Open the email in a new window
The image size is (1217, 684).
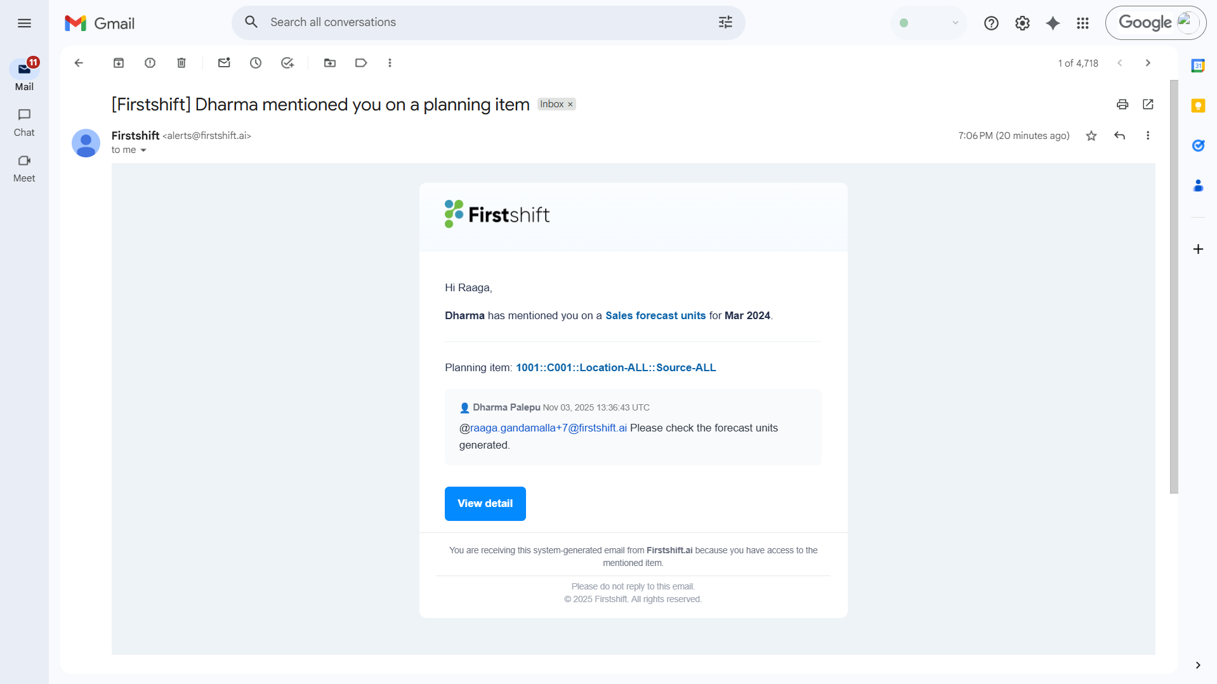coord(1148,104)
